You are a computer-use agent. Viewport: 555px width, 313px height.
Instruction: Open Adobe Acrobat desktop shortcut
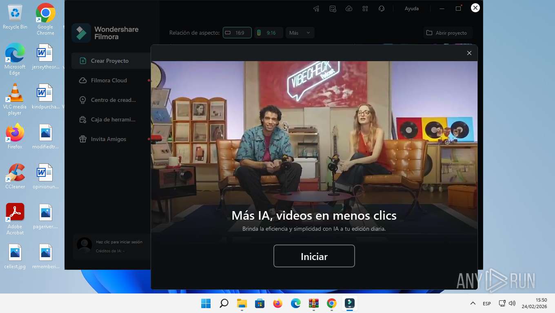(15, 219)
